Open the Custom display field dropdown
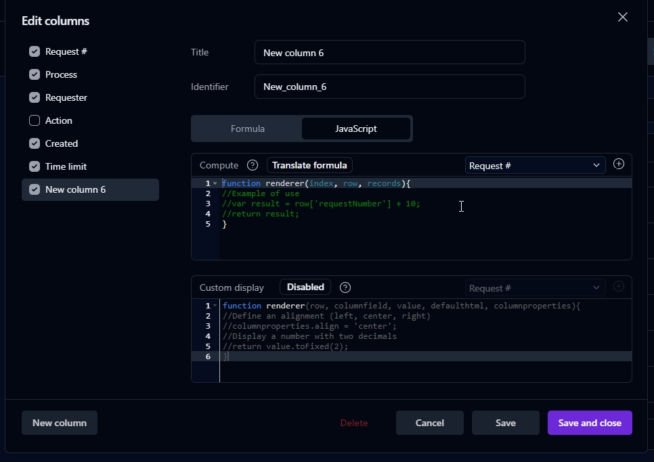Image resolution: width=654 pixels, height=462 pixels. tap(534, 288)
